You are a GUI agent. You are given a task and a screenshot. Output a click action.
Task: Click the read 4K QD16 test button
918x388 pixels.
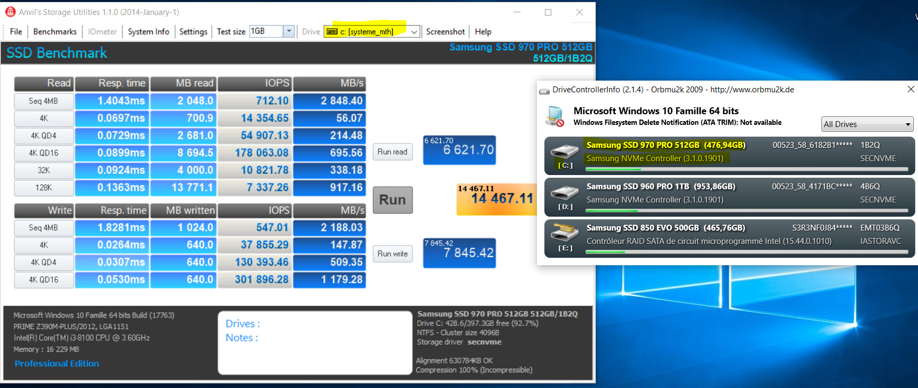pos(44,153)
